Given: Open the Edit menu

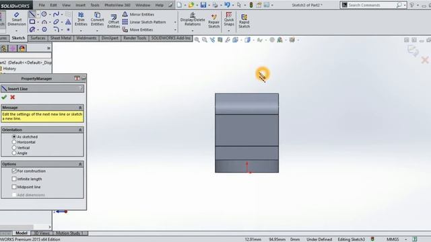Looking at the screenshot, I should (53, 5).
